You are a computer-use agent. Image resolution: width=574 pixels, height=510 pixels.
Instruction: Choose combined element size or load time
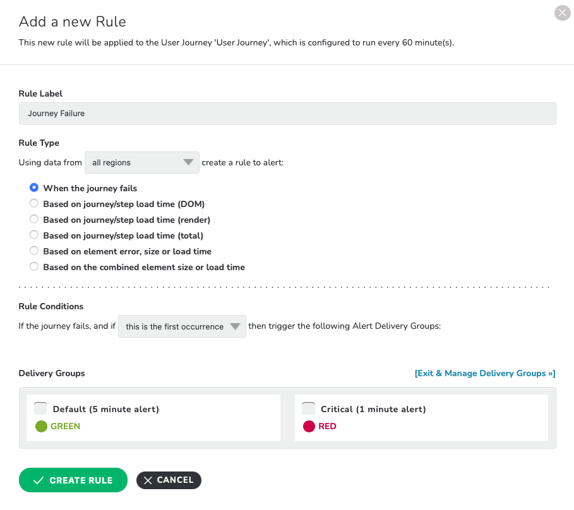click(x=34, y=266)
